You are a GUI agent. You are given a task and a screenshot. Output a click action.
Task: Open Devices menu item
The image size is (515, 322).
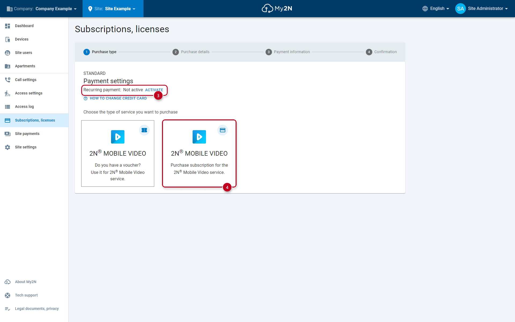point(34,39)
